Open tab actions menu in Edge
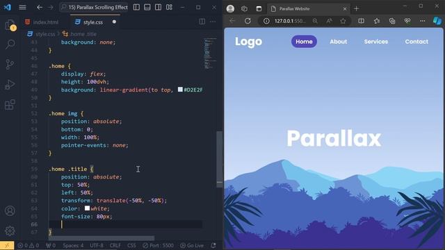 [x=259, y=9]
